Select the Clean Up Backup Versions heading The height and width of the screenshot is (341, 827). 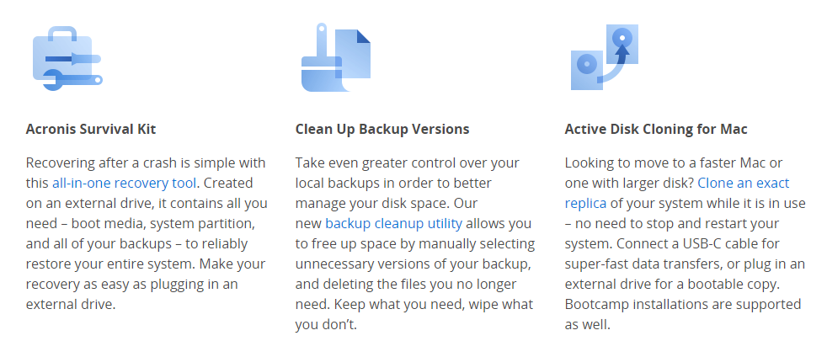[x=382, y=129]
